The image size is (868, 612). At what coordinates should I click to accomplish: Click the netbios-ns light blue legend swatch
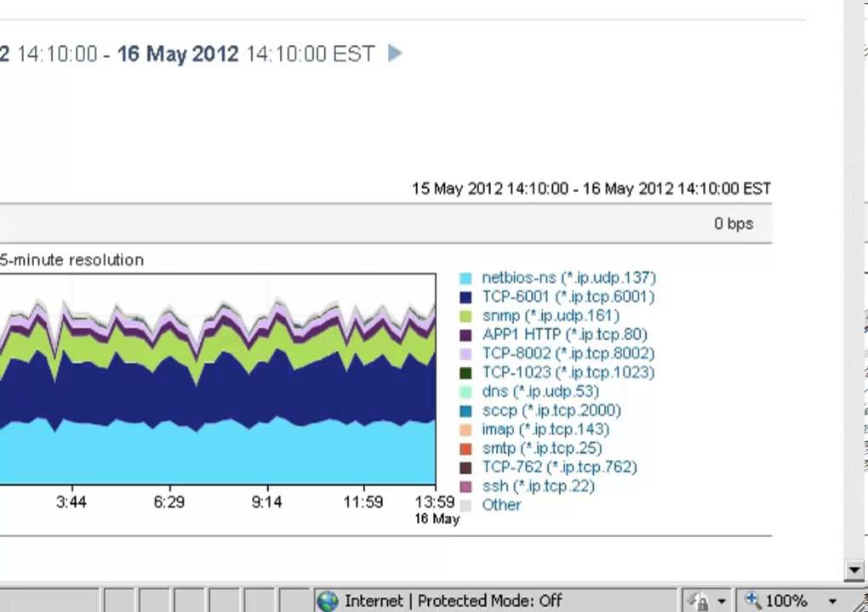tap(465, 279)
